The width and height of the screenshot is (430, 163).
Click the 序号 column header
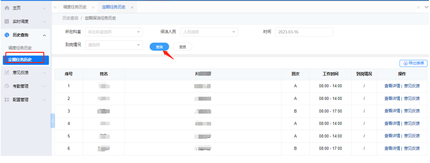pyautogui.click(x=69, y=74)
